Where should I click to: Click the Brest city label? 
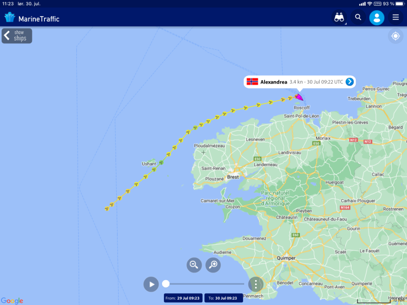pyautogui.click(x=233, y=177)
